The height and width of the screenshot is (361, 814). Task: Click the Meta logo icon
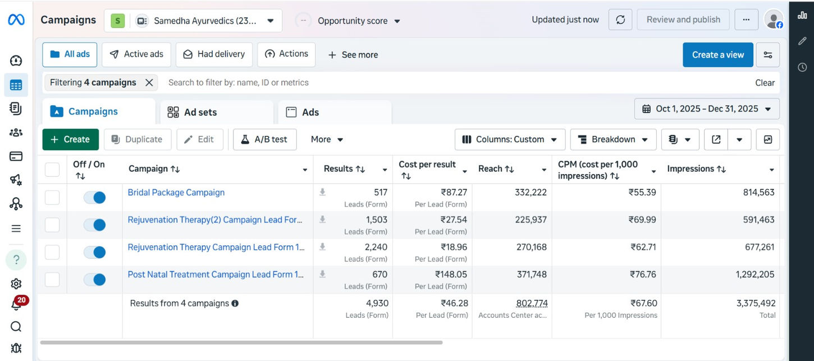click(x=16, y=20)
